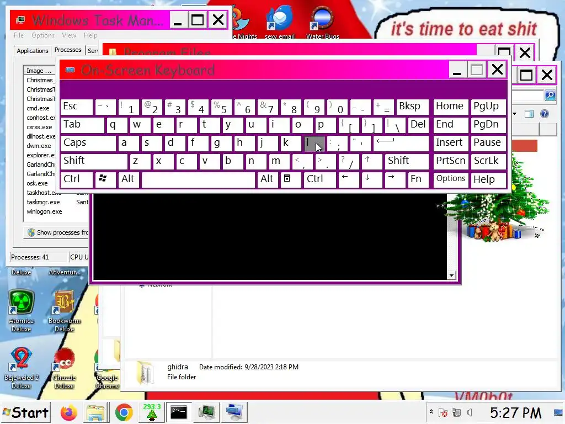Toggle the Explorer preview pane icon
565x424 pixels.
(529, 114)
